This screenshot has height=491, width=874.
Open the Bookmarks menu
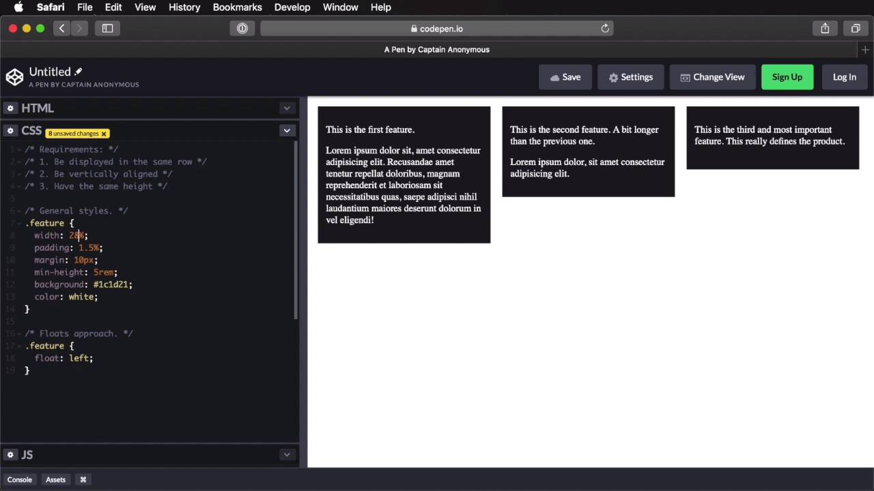click(x=237, y=7)
